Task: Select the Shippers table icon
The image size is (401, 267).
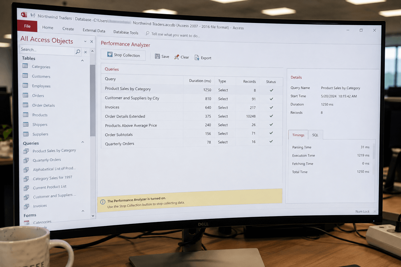Action: click(26, 124)
